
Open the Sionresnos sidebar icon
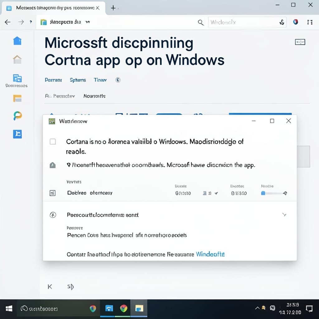click(17, 78)
